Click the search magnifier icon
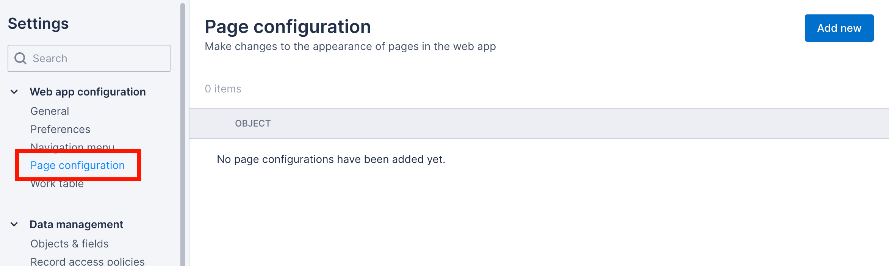Image resolution: width=889 pixels, height=266 pixels. click(20, 58)
